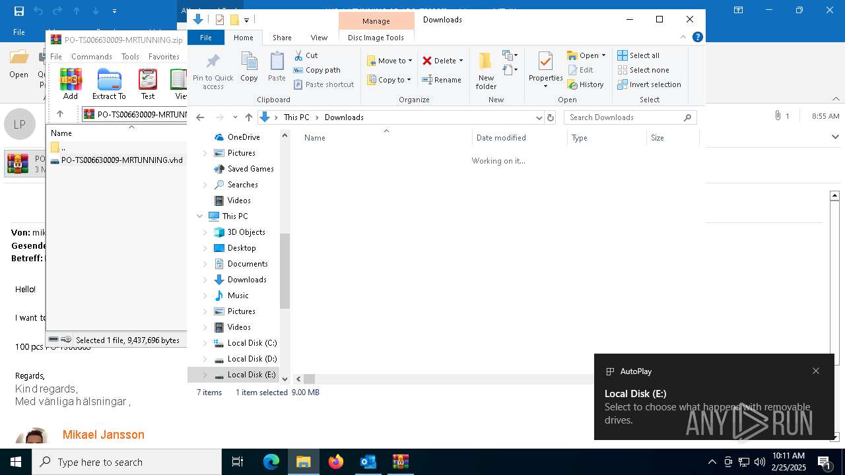845x475 pixels.
Task: Click History in the Open group
Action: [586, 84]
